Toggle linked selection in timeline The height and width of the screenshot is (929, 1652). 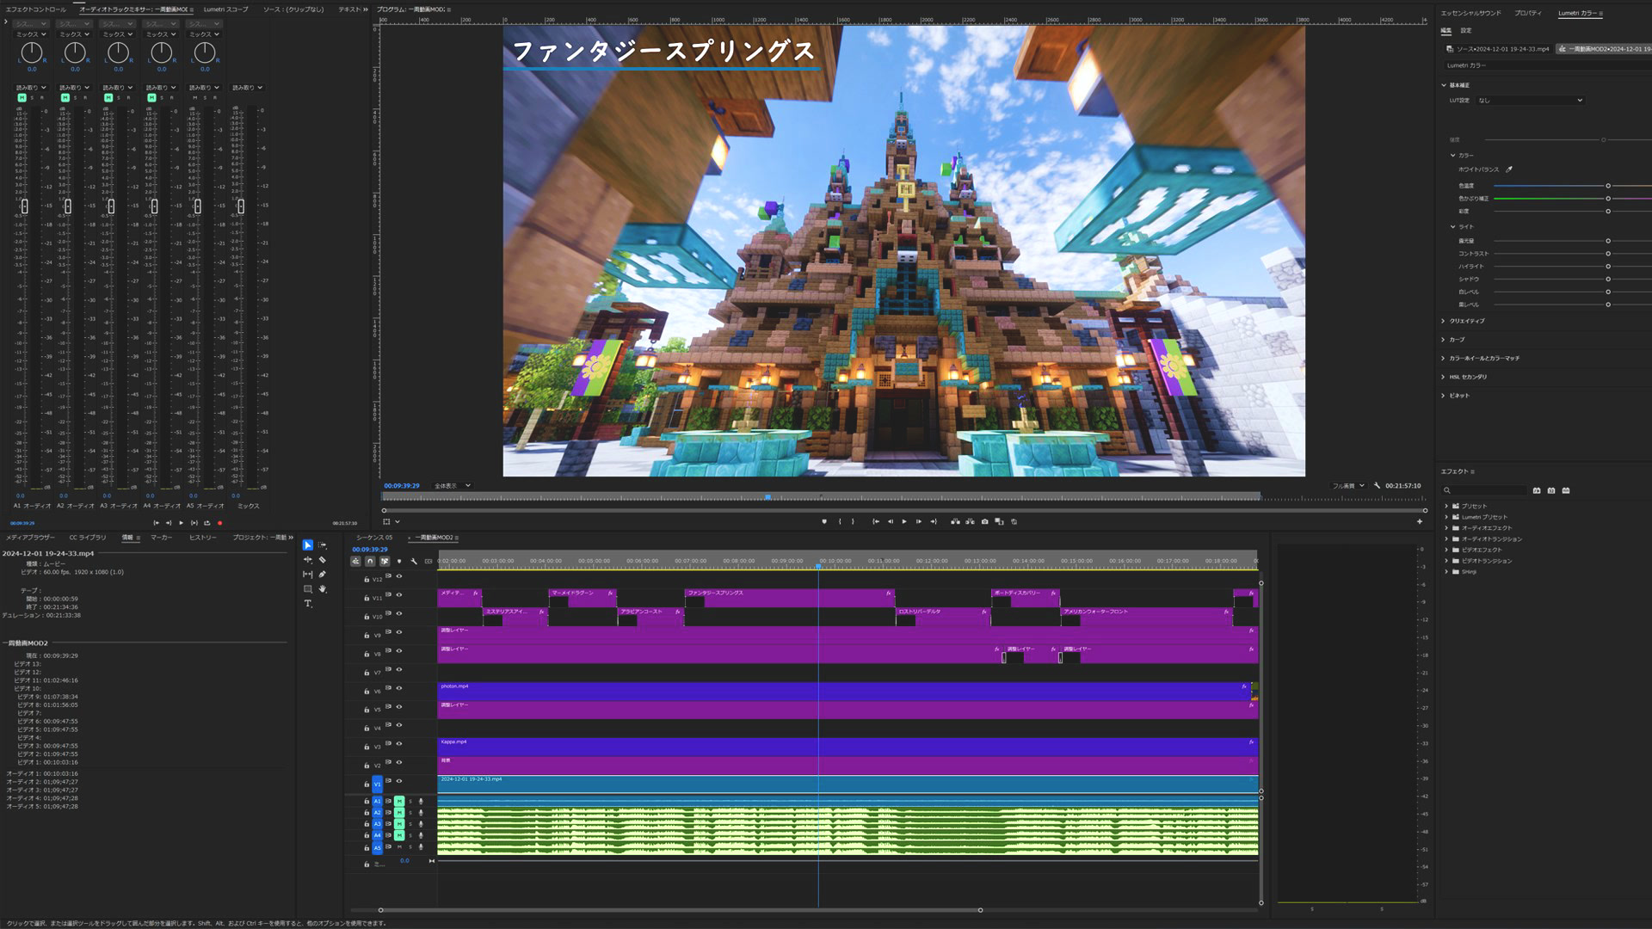point(385,561)
